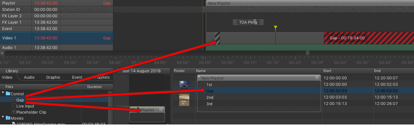Click the clock icon on the New Playlist header
The height and width of the screenshot is (128, 414).
tap(317, 77)
